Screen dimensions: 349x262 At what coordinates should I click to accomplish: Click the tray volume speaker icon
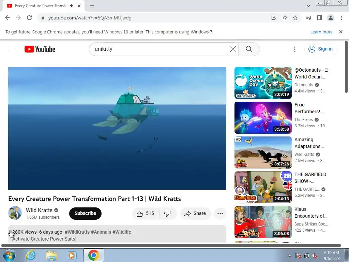coord(315,256)
